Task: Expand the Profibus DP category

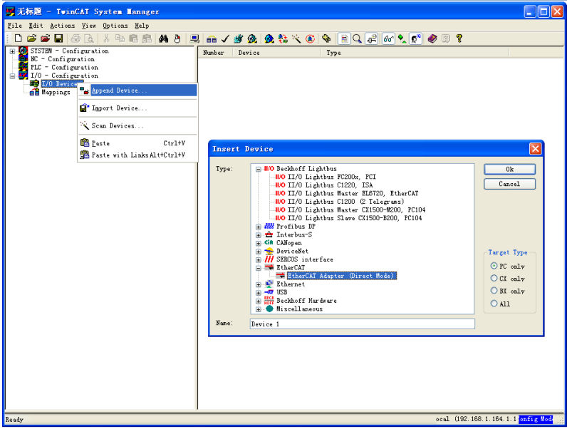Action: pyautogui.click(x=258, y=227)
